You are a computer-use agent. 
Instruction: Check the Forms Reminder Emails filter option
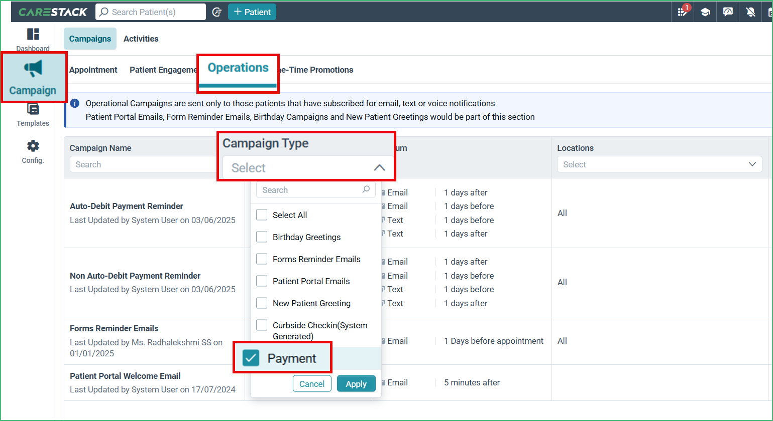coord(262,259)
